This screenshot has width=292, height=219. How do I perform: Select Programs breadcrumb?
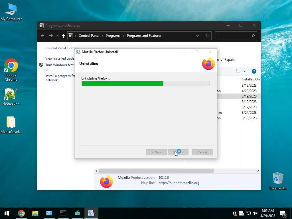(x=113, y=36)
